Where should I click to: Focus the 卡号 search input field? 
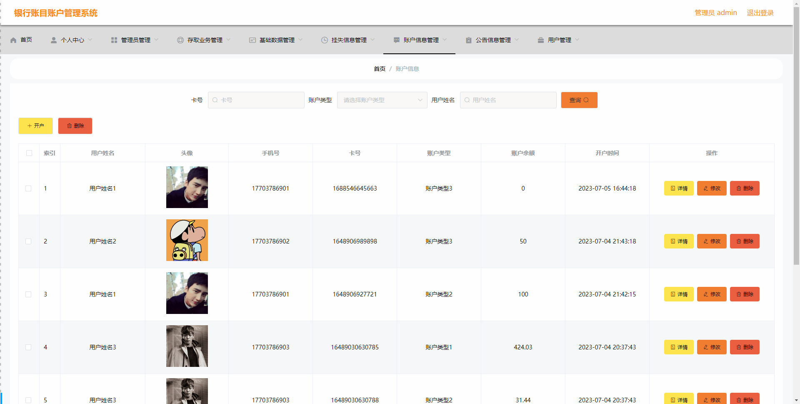(256, 100)
